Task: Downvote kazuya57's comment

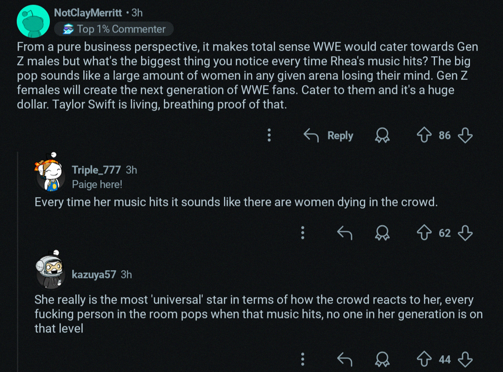Action: (465, 359)
